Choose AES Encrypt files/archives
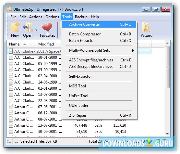Screen dimensions: 180x154 click(x=99, y=60)
